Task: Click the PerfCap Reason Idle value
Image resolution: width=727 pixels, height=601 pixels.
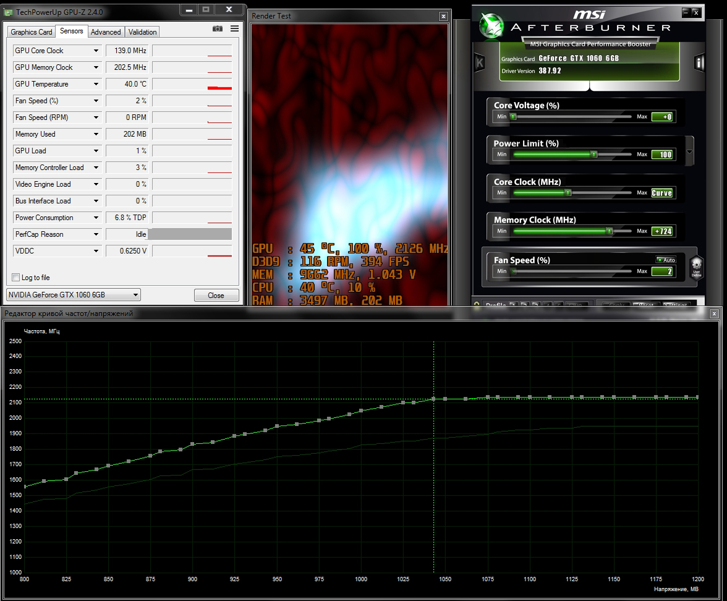Action: point(127,234)
